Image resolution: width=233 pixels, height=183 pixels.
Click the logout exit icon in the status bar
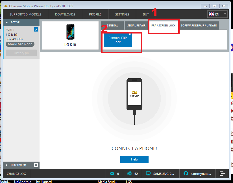[222, 173]
